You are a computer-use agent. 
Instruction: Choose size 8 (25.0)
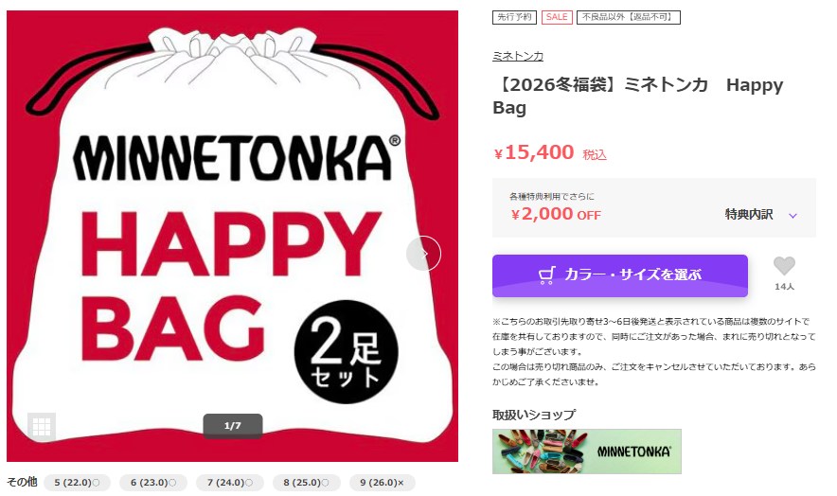307,482
